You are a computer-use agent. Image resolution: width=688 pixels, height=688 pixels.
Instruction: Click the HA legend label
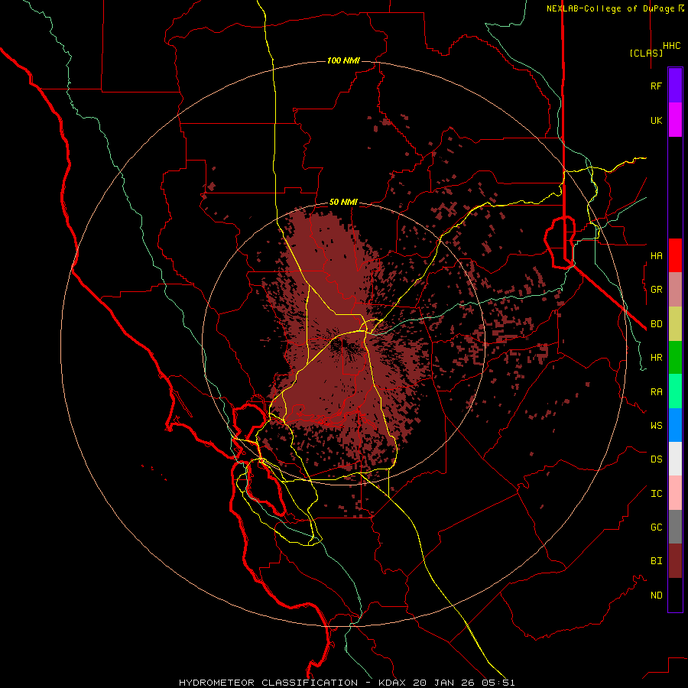(x=656, y=256)
